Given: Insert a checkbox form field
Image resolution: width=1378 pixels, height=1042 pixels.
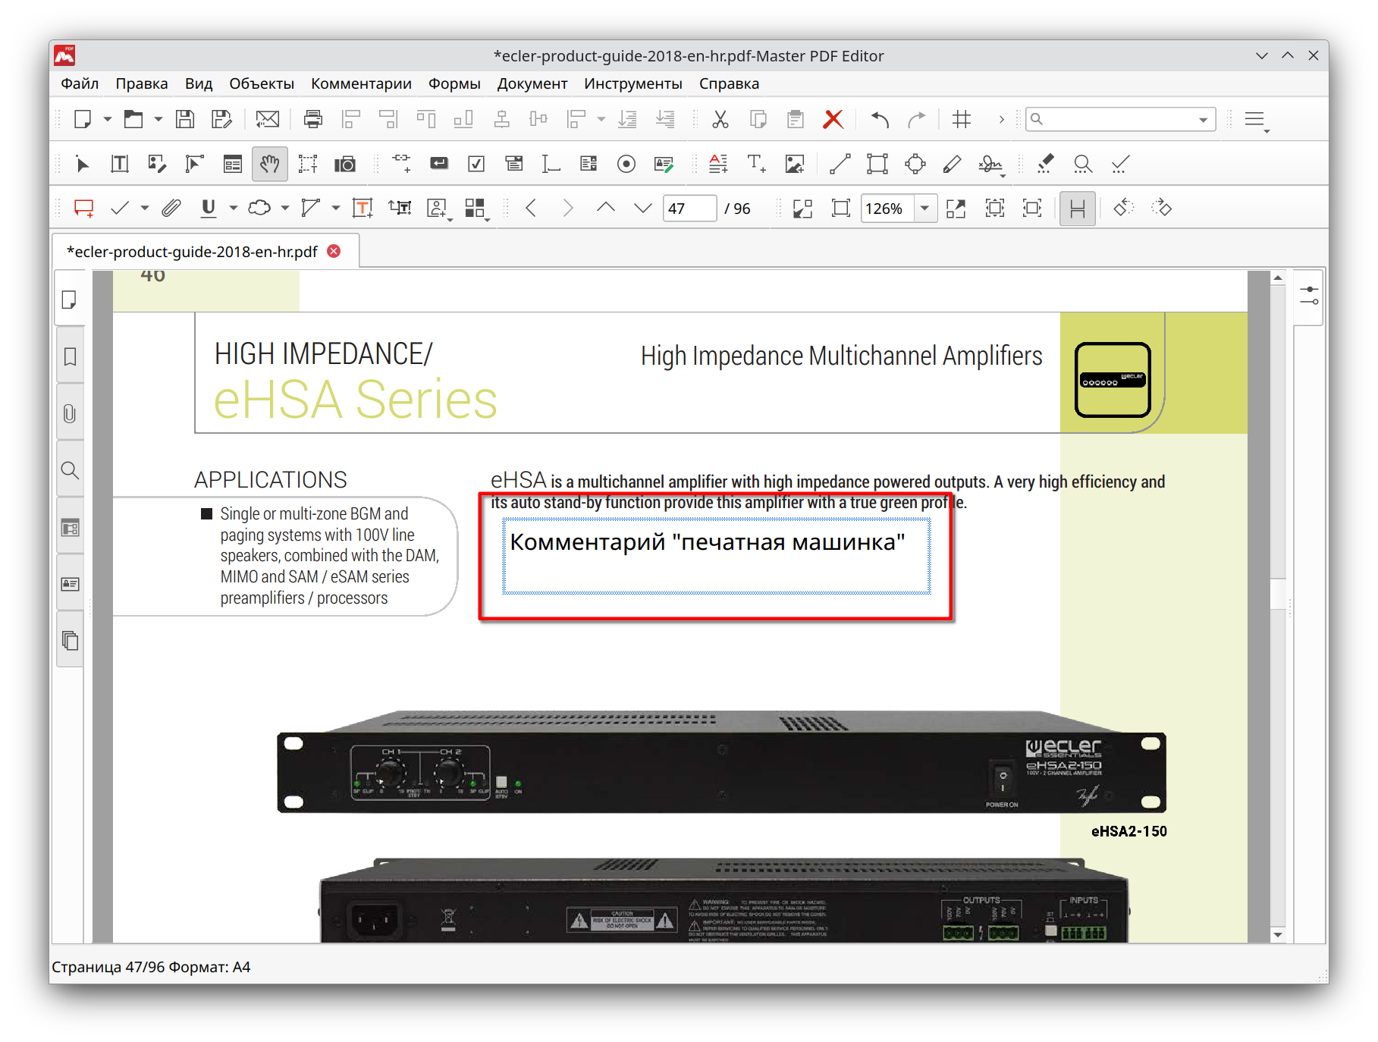Looking at the screenshot, I should 476,164.
